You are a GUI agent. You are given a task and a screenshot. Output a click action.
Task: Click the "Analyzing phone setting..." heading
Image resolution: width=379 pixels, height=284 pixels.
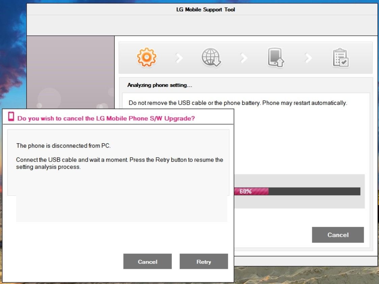(x=160, y=85)
